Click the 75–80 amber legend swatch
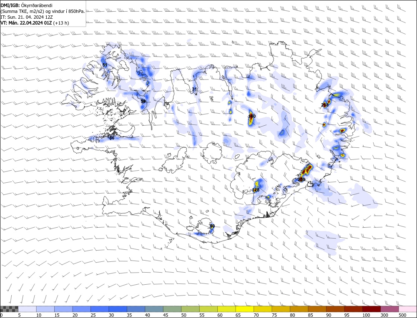Viewport: 417px width, 318px height. click(x=281, y=309)
